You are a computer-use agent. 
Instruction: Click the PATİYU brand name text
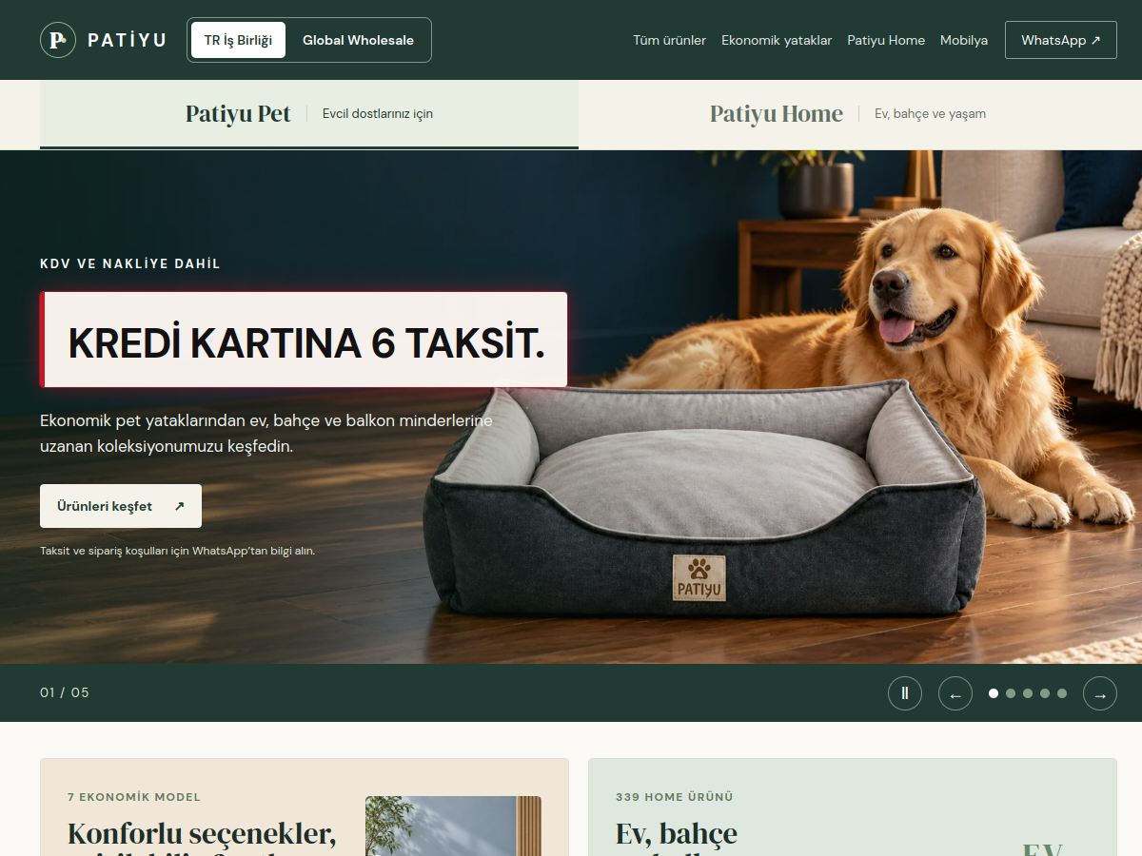[x=127, y=40]
